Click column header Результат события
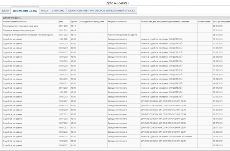This screenshot has height=151, width=230. pyautogui.click(x=117, y=22)
